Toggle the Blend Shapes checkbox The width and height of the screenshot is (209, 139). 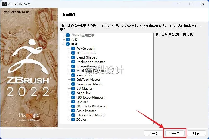[73, 57]
